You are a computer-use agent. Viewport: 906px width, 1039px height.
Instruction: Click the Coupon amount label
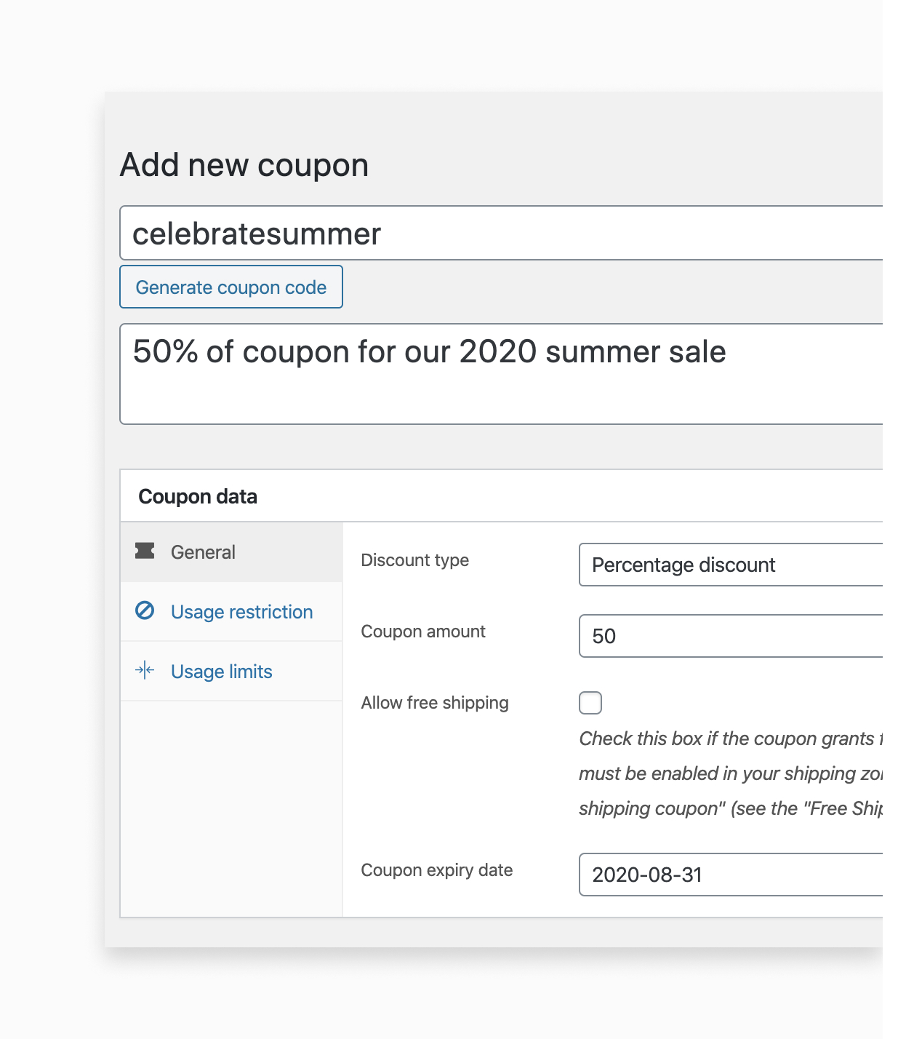point(422,632)
